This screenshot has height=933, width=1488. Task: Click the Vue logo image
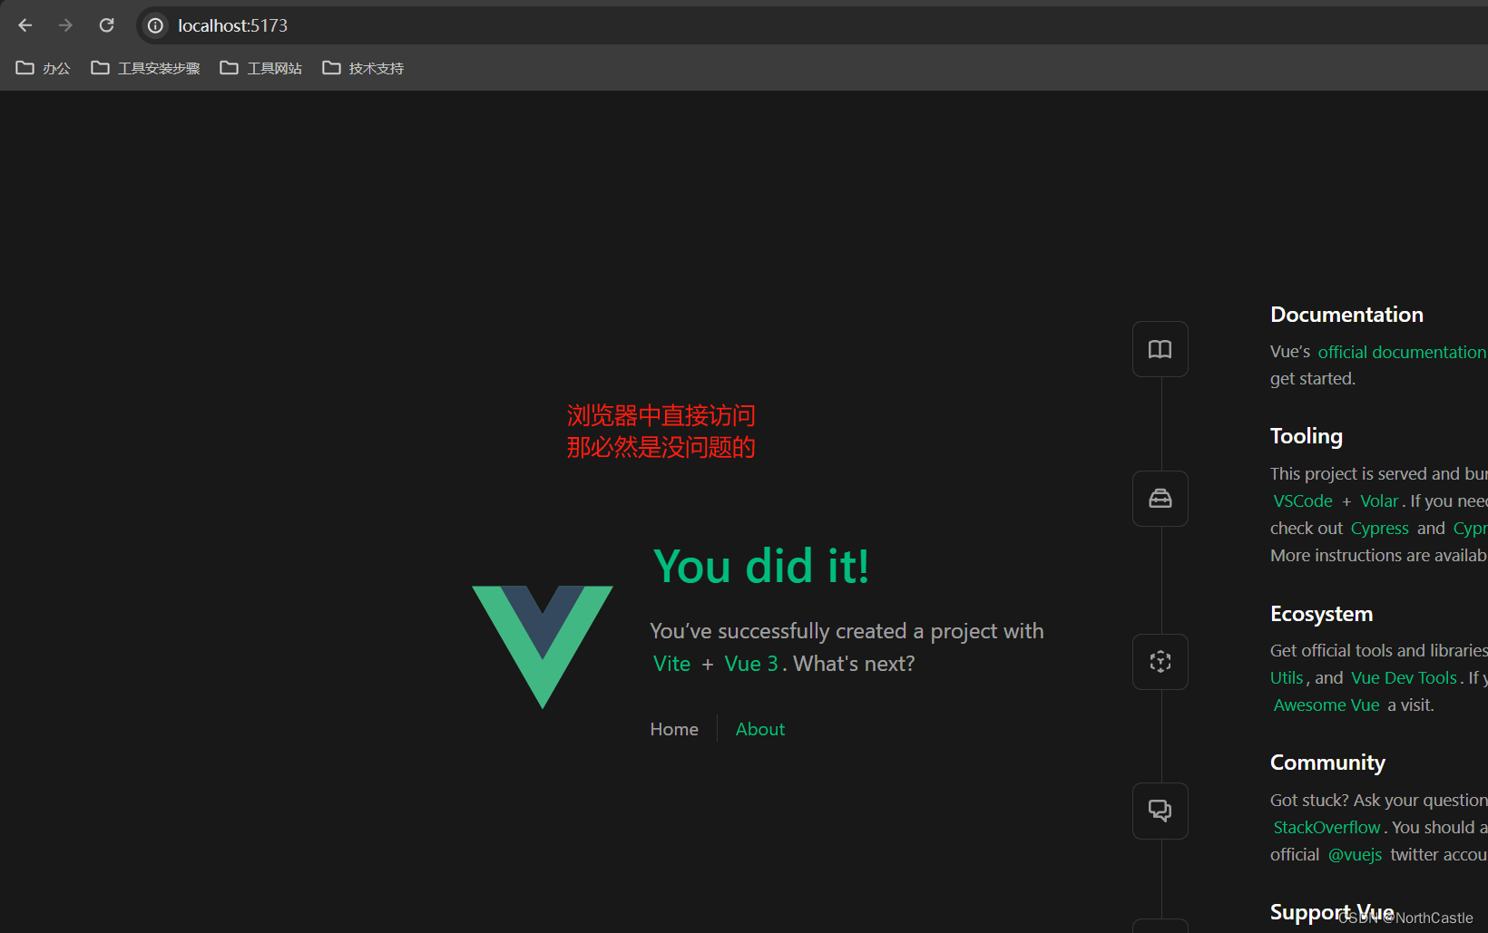pyautogui.click(x=543, y=647)
